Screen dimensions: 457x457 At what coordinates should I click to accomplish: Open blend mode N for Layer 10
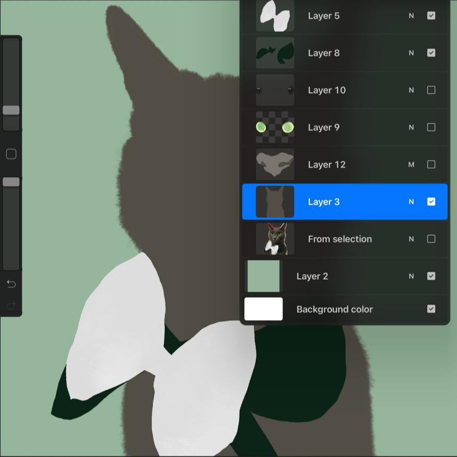pos(411,90)
